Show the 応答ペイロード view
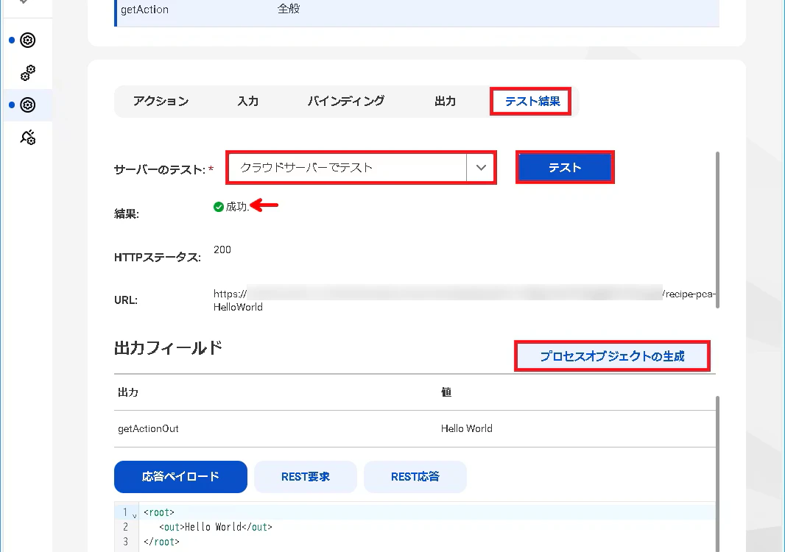This screenshot has height=552, width=785. [180, 476]
